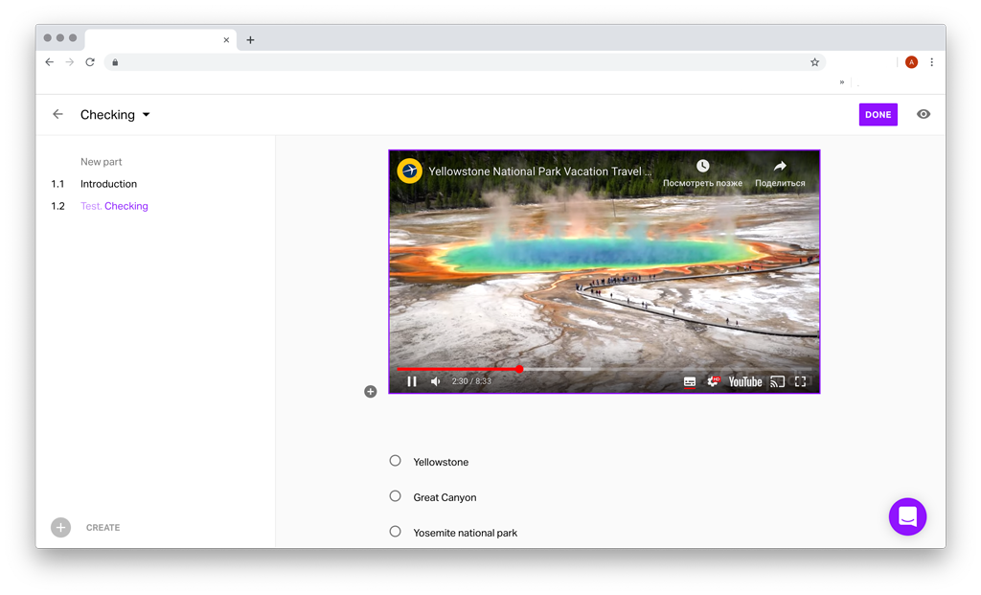The width and height of the screenshot is (981, 595).
Task: Open the browser three-dot menu
Action: pyautogui.click(x=931, y=62)
